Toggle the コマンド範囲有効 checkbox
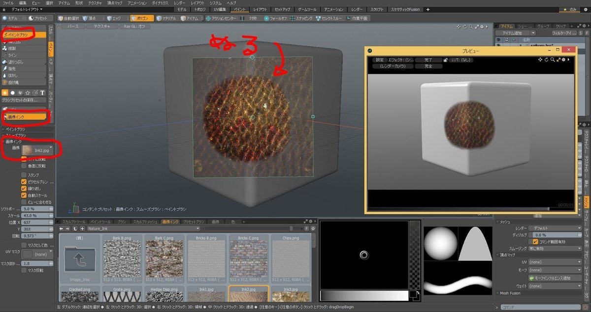The width and height of the screenshot is (591, 312). coord(535,242)
